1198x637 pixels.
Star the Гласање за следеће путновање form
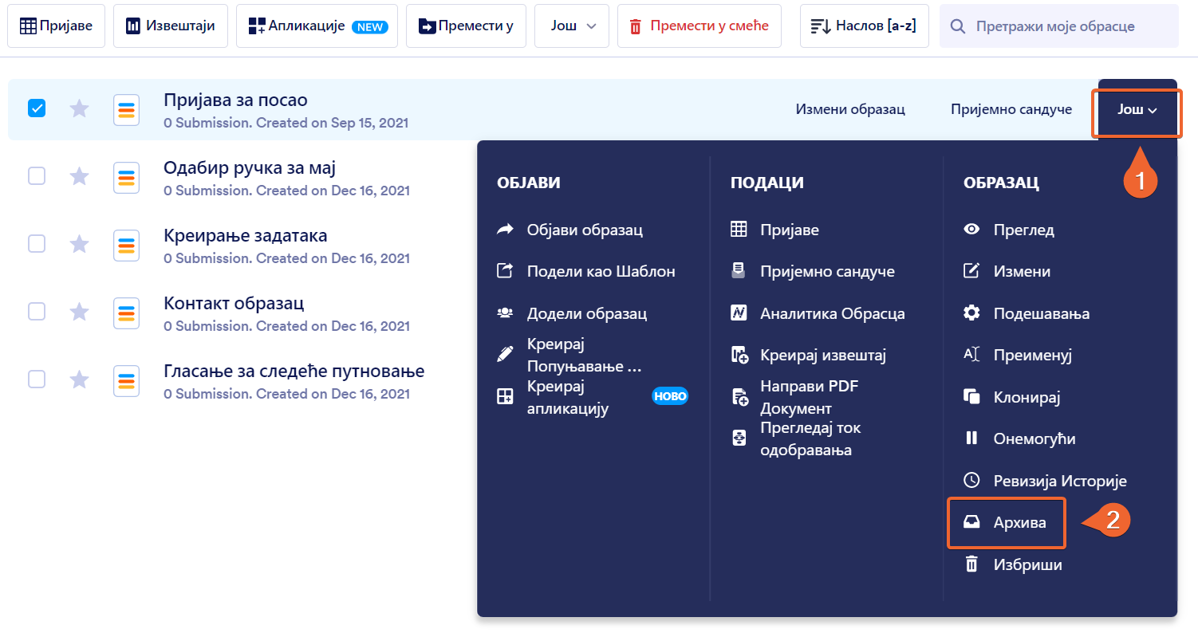point(79,379)
